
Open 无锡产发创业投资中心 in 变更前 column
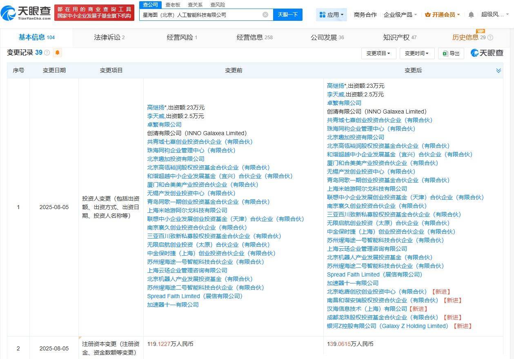191,193
